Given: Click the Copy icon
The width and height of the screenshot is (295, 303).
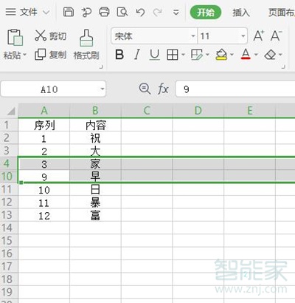Looking at the screenshot, I should click(40, 54).
